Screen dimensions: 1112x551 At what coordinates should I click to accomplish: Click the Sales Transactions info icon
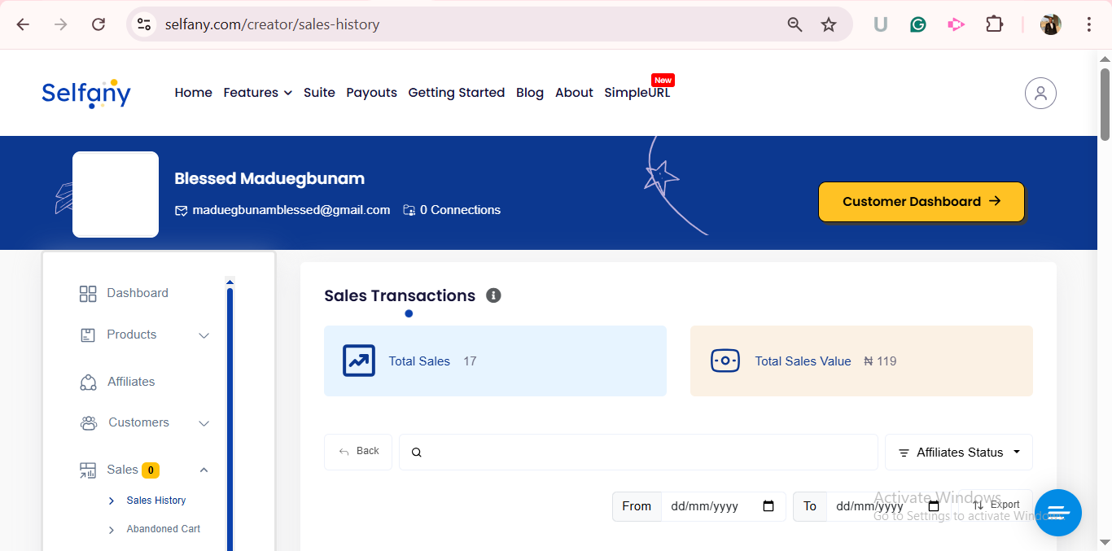pos(493,295)
